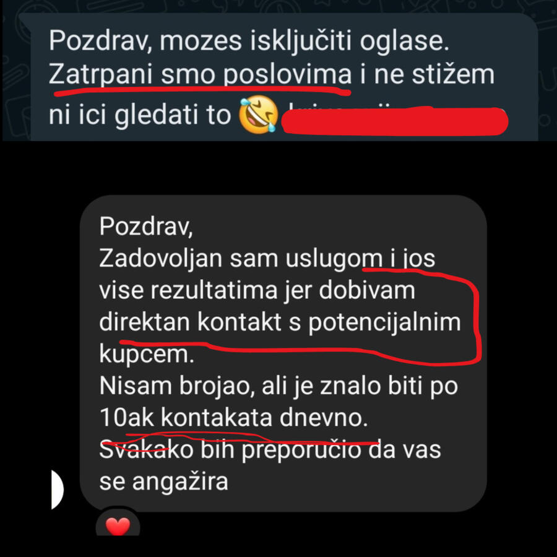
Task: Tap the red heart reaction below the message
Action: point(118,527)
